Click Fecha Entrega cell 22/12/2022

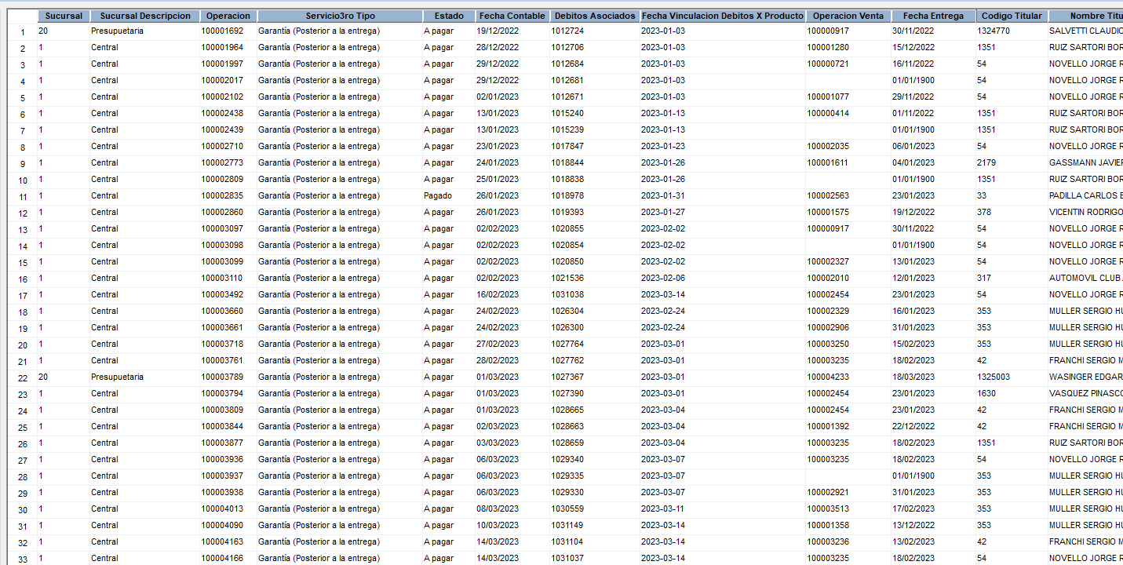[913, 427]
